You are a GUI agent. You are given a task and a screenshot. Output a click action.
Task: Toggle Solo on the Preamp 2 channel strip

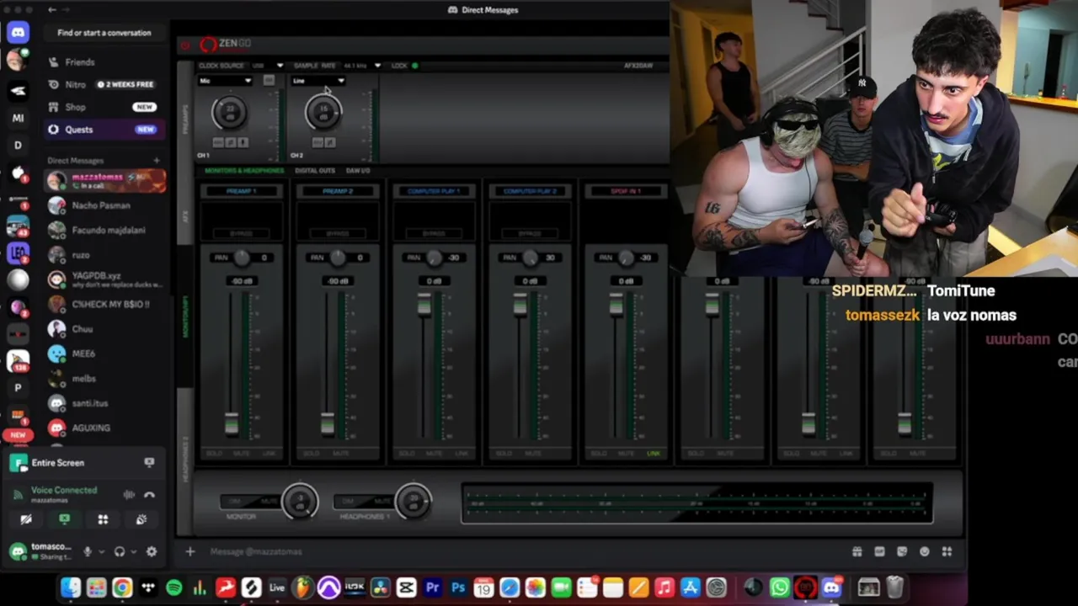coord(311,454)
